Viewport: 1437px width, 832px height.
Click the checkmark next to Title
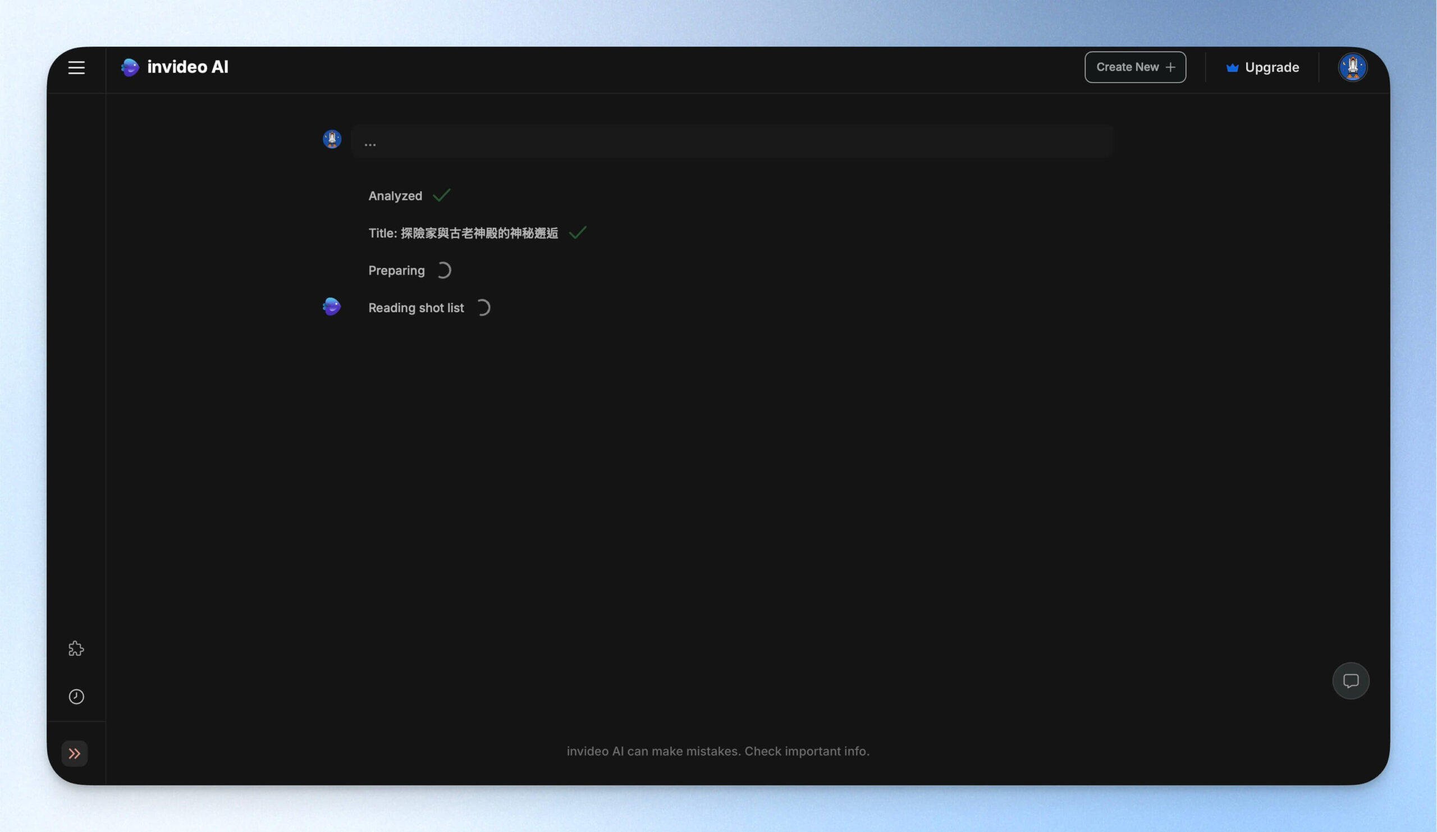pyautogui.click(x=578, y=232)
